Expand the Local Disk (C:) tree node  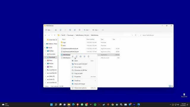click(x=46, y=70)
